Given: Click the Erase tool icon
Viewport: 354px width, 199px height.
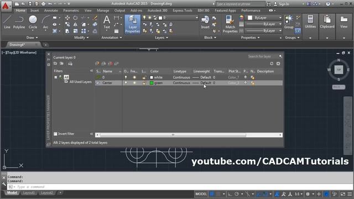Looking at the screenshot, I should (95, 18).
